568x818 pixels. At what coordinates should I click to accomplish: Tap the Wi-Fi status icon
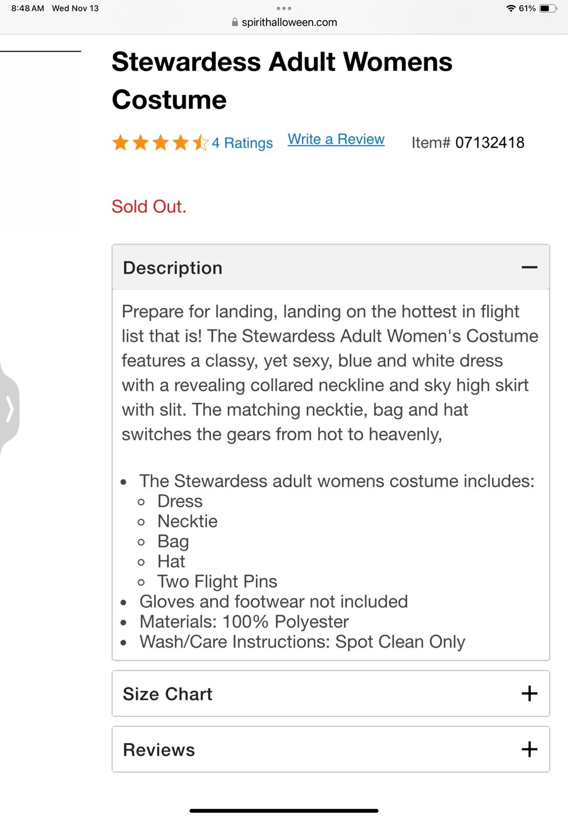pyautogui.click(x=511, y=8)
